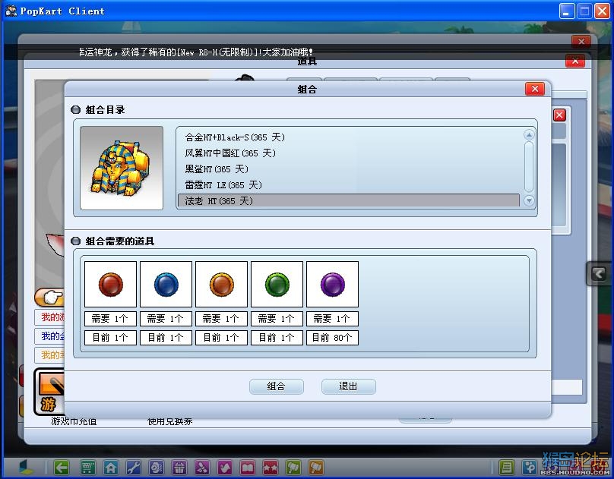Click the indigo tire icon in toolbar
This screenshot has width=614, height=479.
(x=157, y=468)
